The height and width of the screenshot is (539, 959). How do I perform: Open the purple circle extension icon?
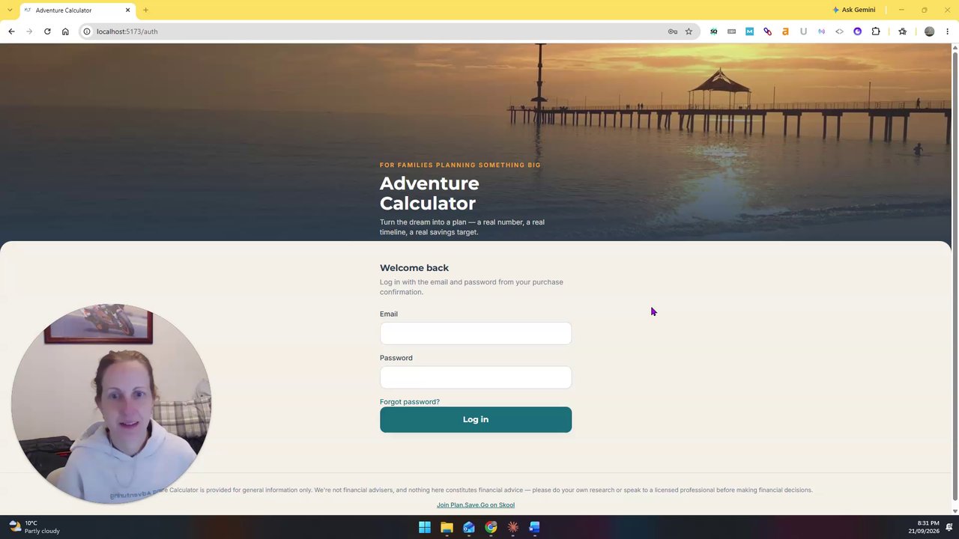[857, 31]
